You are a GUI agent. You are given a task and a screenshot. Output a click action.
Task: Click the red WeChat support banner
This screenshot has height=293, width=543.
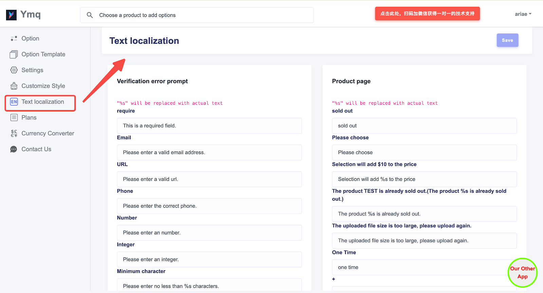click(x=427, y=14)
